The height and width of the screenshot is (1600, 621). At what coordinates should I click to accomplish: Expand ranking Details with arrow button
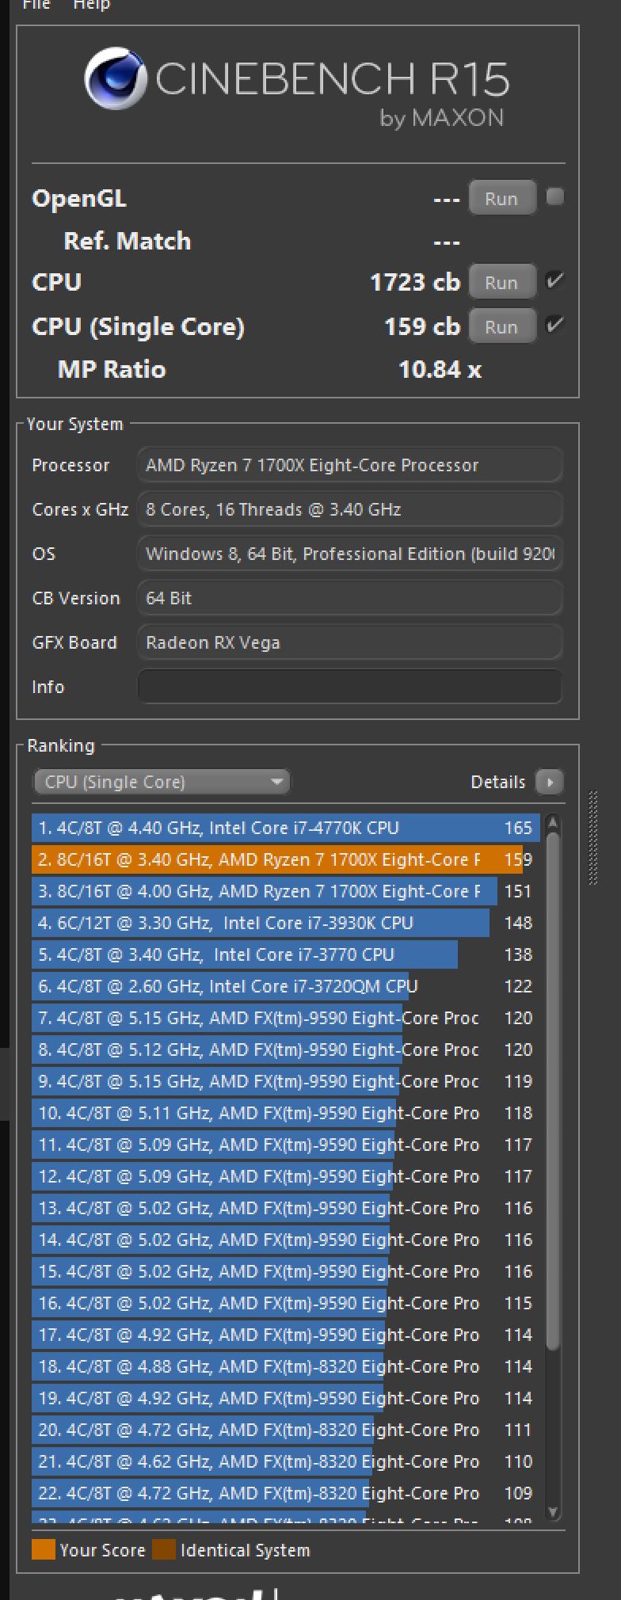[x=549, y=782]
